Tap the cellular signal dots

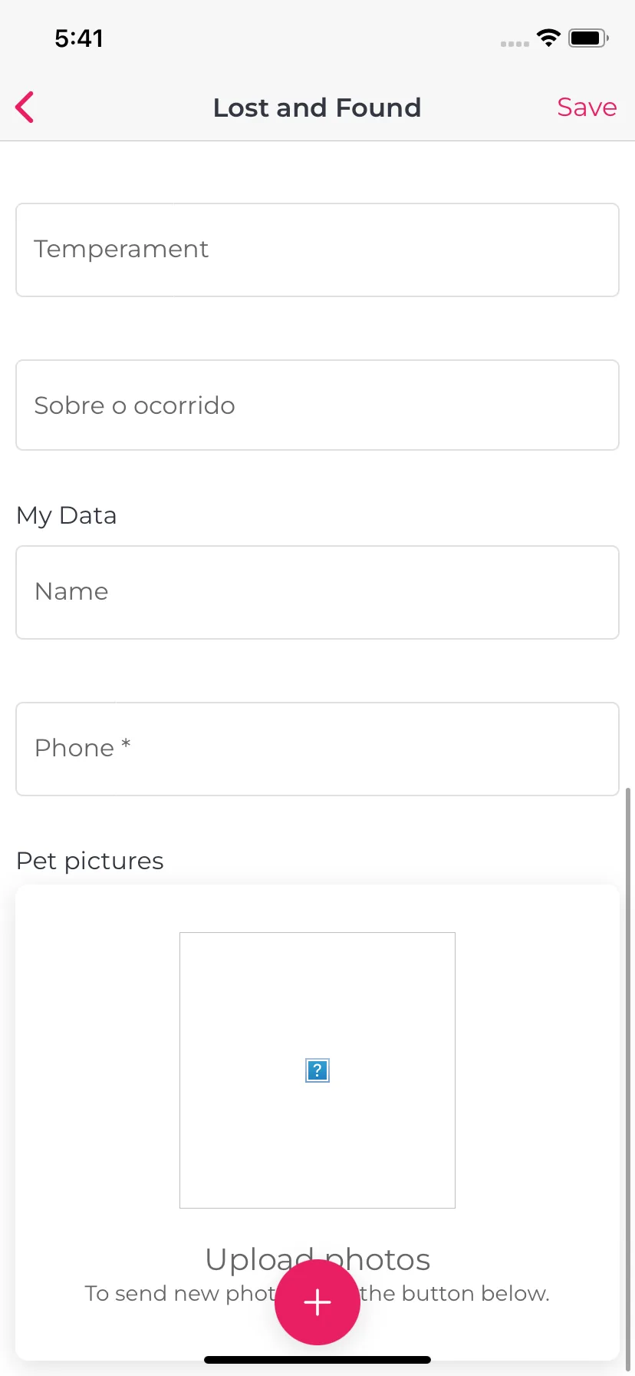[515, 44]
